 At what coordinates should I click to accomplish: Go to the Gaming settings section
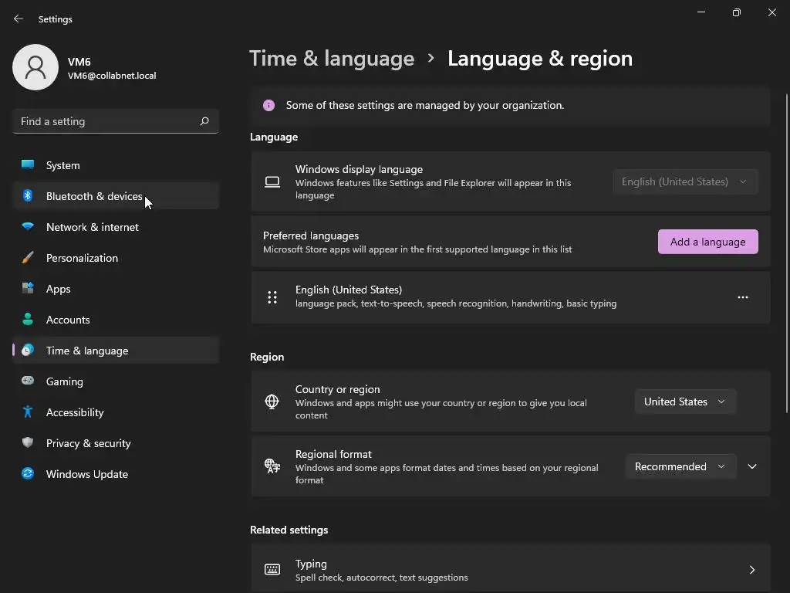(64, 381)
